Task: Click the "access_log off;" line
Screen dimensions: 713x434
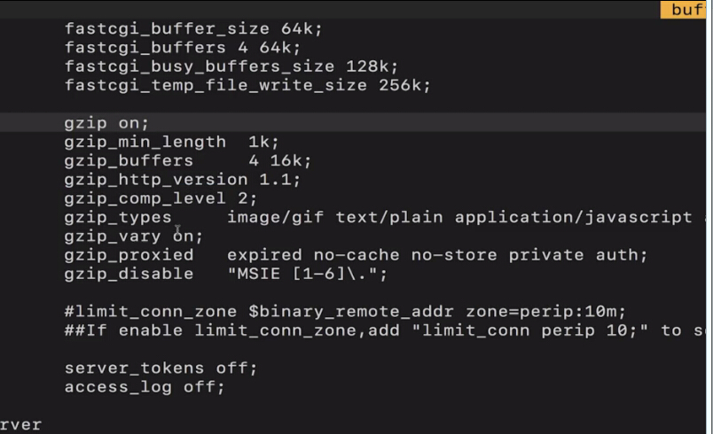Action: click(x=145, y=387)
